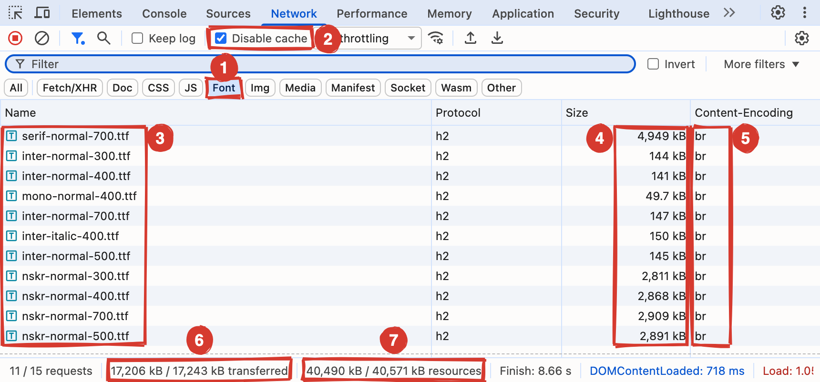Tick the Invert checkbox
The image size is (820, 382).
[x=653, y=64]
